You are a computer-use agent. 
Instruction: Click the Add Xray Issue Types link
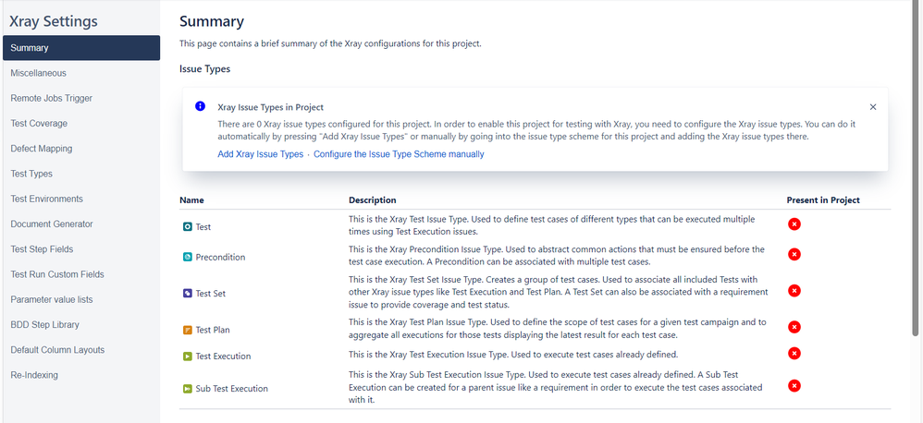[260, 154]
